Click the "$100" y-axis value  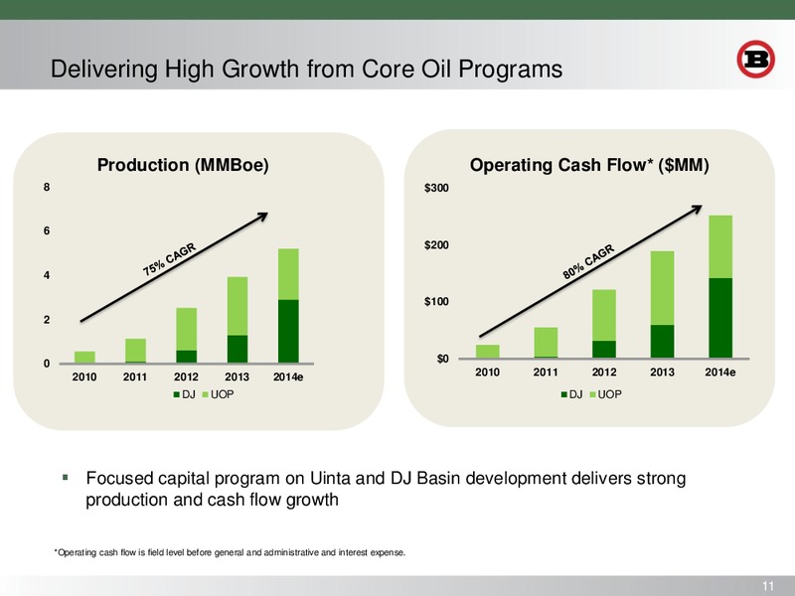click(436, 302)
